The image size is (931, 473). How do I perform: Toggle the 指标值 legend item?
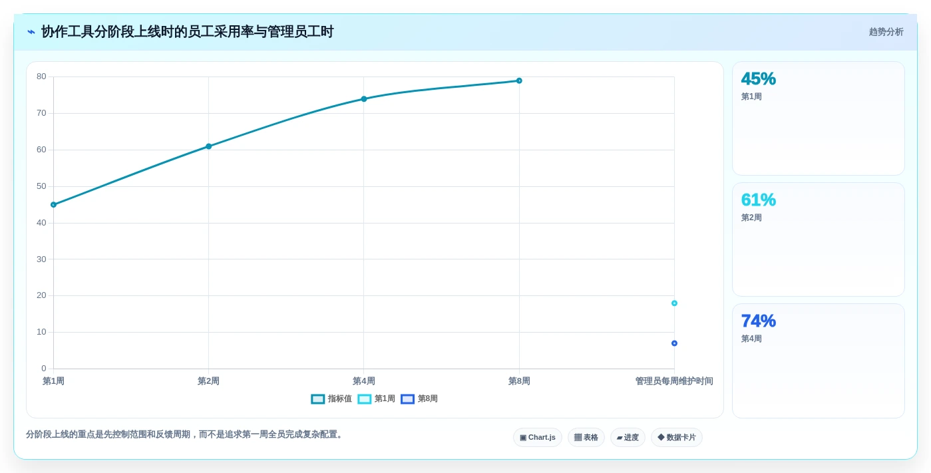pyautogui.click(x=331, y=399)
